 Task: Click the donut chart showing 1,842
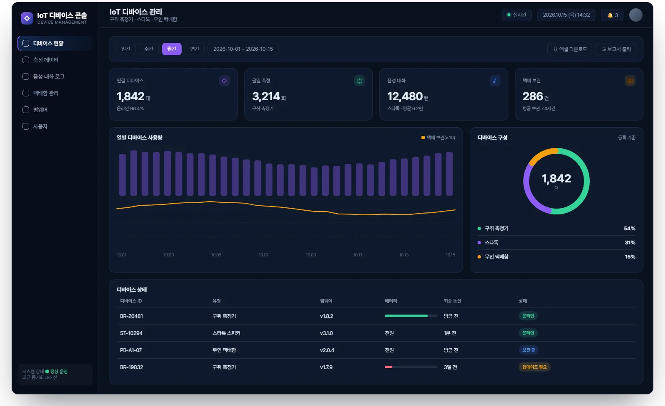click(x=556, y=181)
